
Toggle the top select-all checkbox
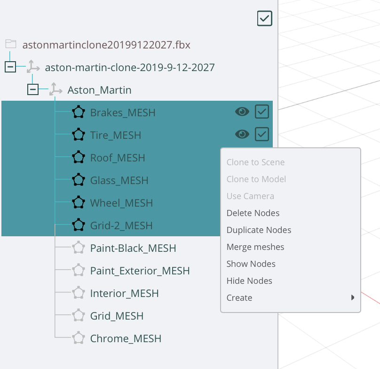click(x=265, y=19)
